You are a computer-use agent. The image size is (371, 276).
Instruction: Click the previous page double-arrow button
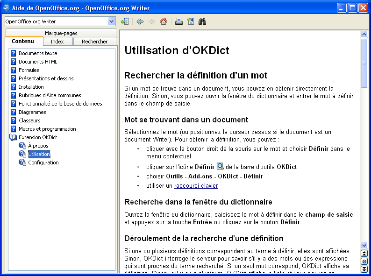pyautogui.click(x=364, y=253)
